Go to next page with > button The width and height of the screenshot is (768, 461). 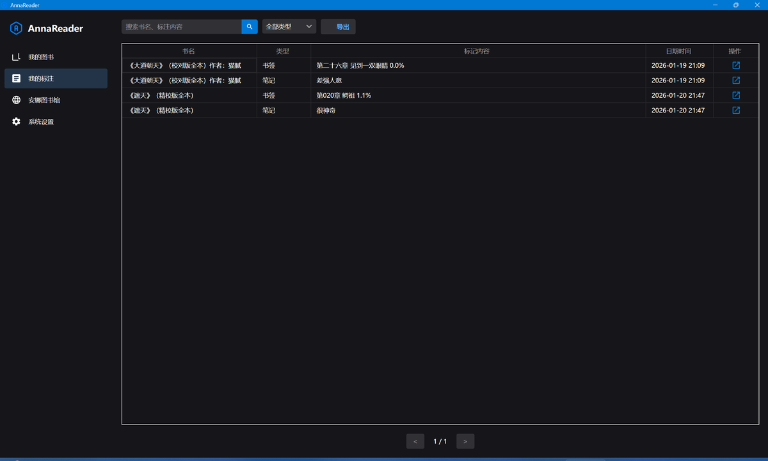(x=465, y=441)
